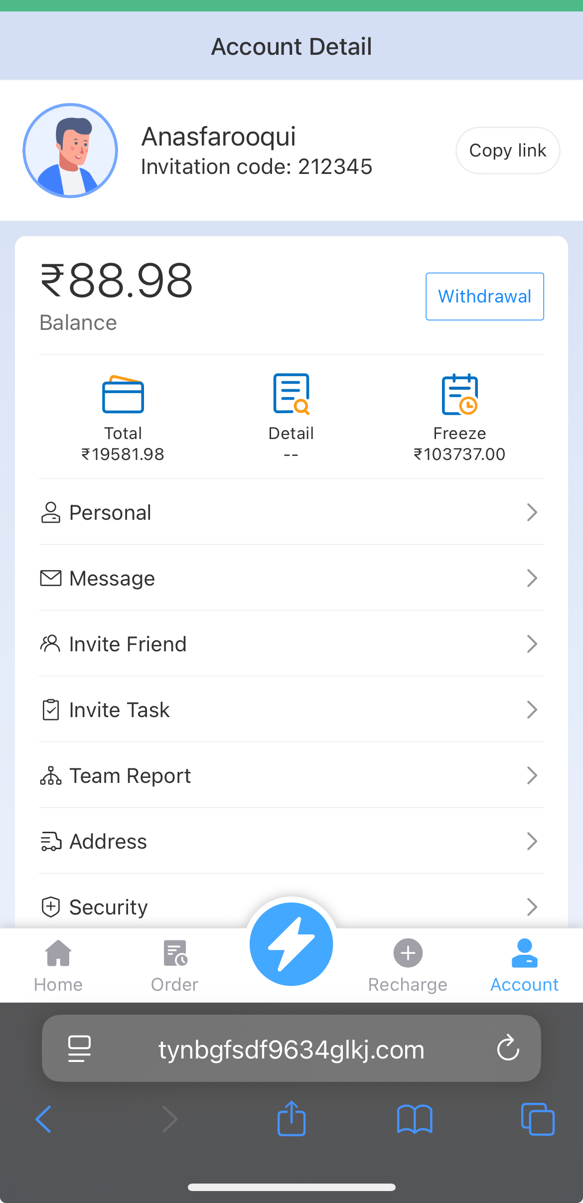Switch to the Home tab

click(x=58, y=965)
